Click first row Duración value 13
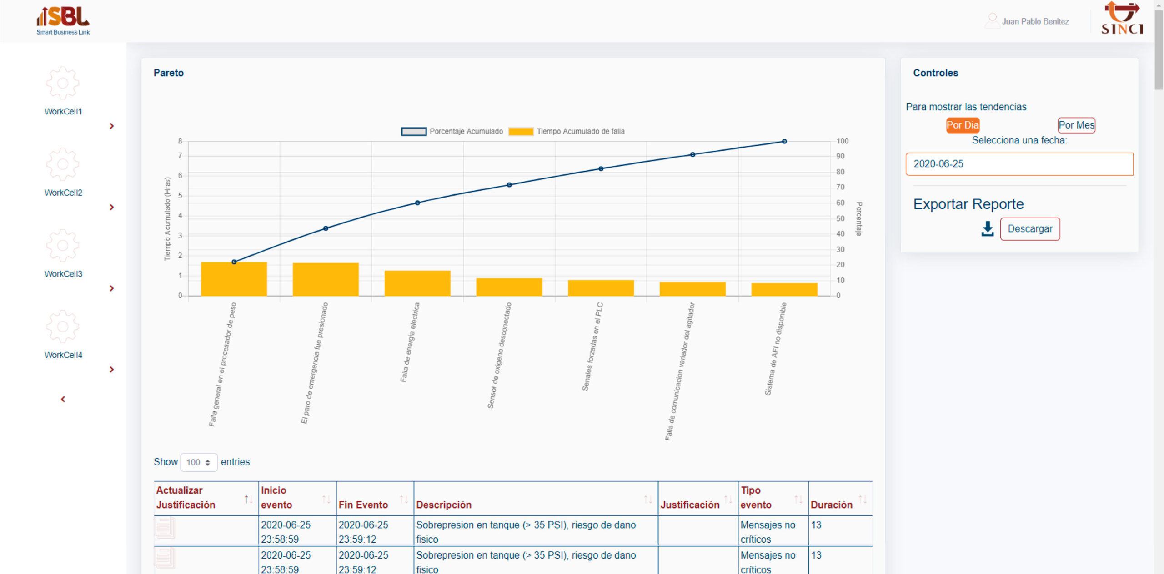Image resolution: width=1164 pixels, height=574 pixels. pyautogui.click(x=816, y=525)
